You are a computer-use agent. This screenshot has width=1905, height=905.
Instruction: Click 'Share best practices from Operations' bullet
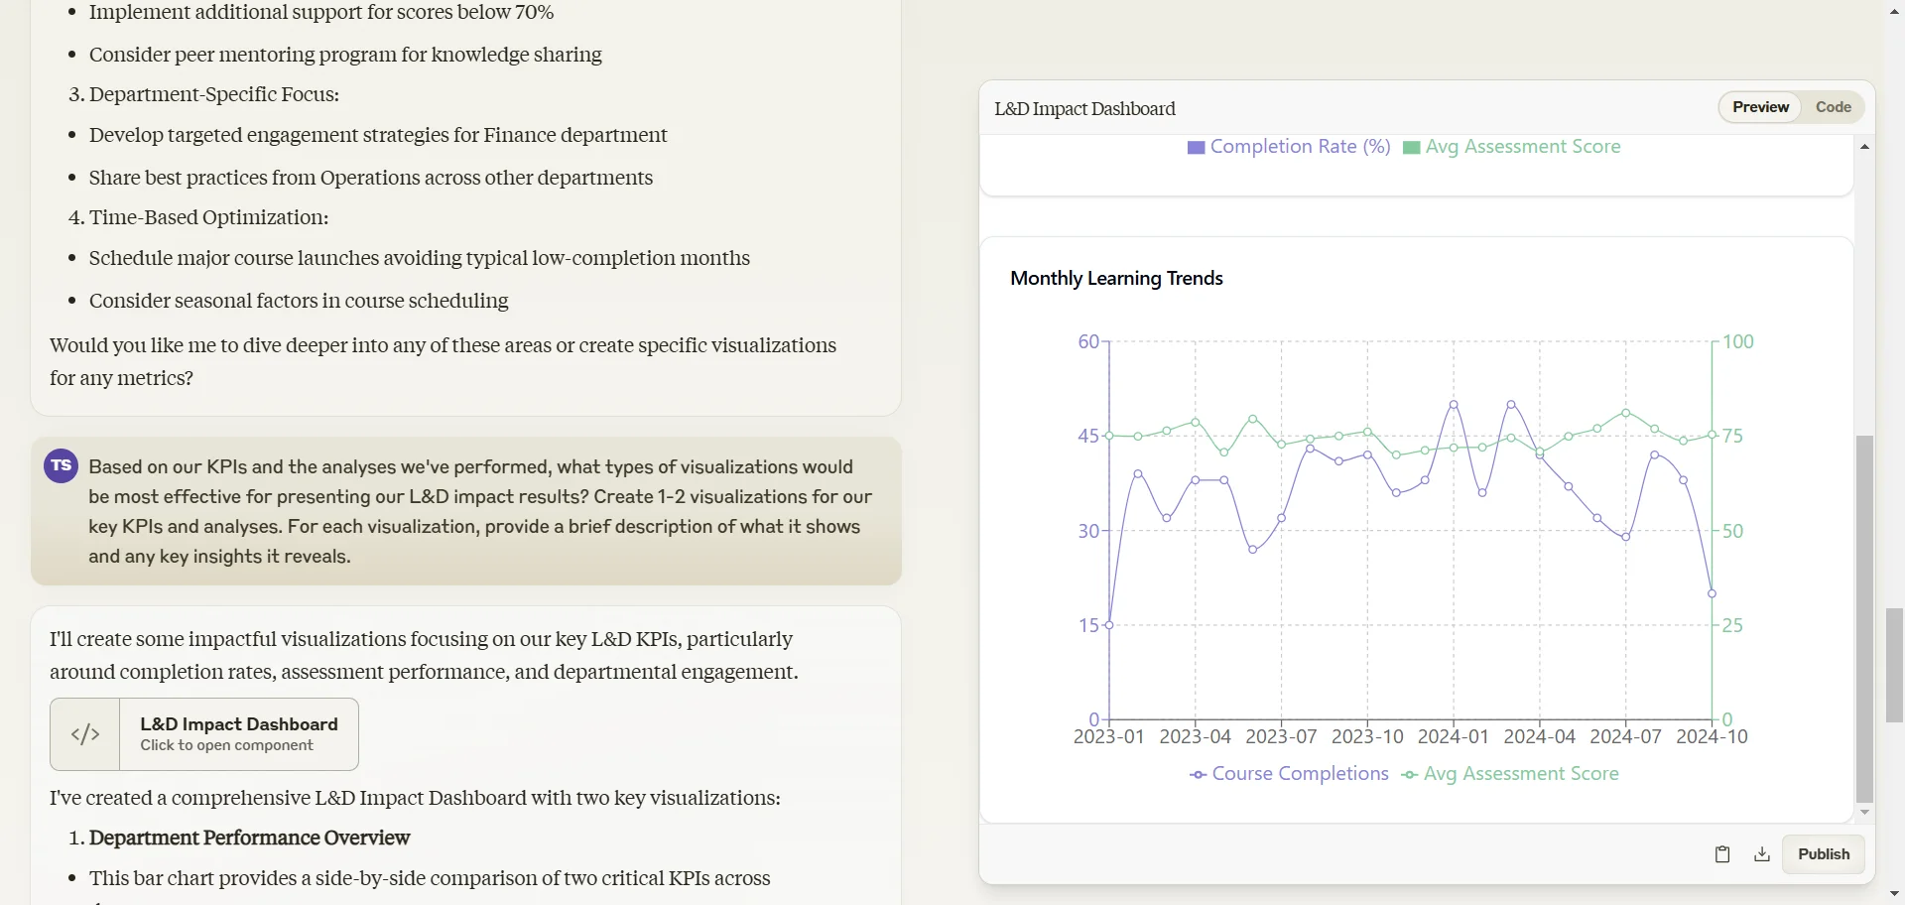[x=371, y=178]
